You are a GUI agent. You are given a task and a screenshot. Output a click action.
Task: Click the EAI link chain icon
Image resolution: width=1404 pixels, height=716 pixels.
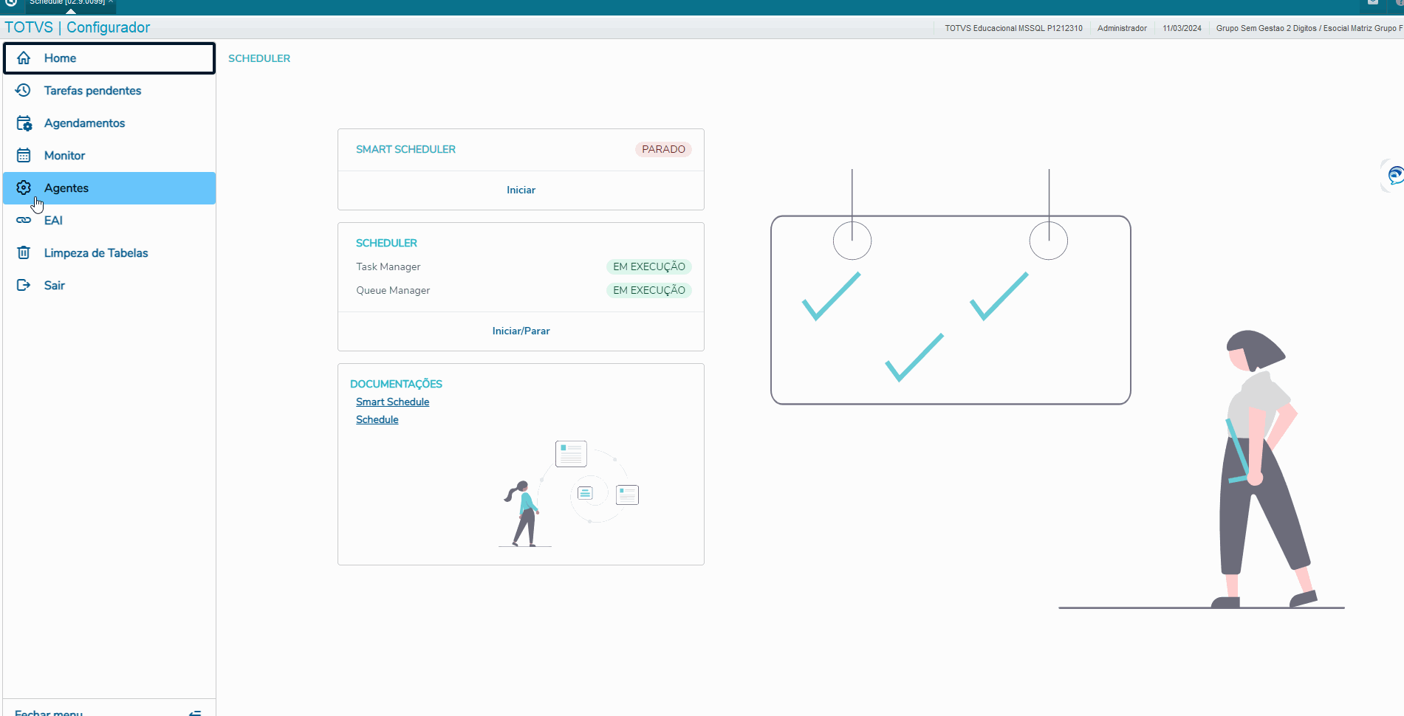tap(24, 221)
